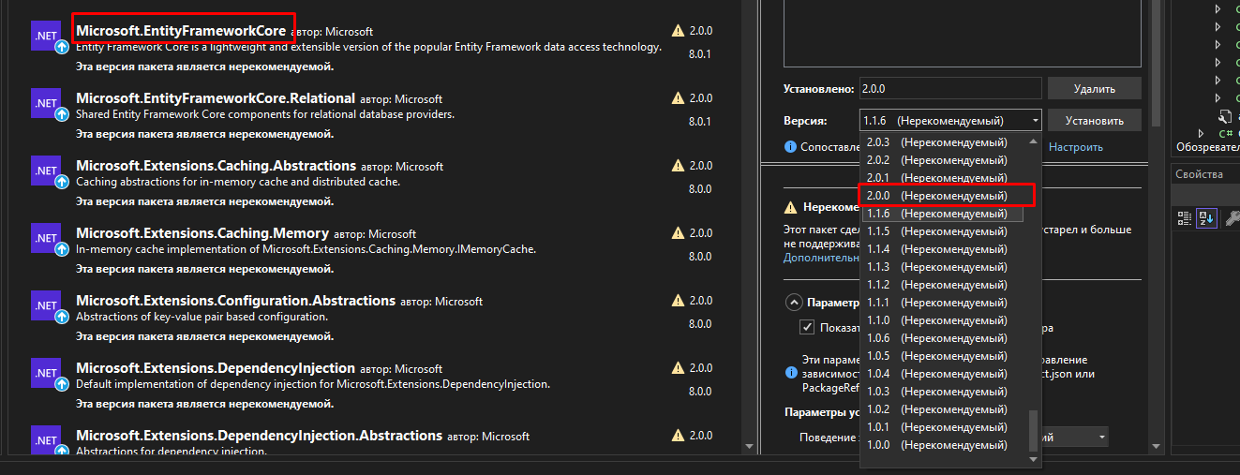Image resolution: width=1240 pixels, height=475 pixels.
Task: Choose version 1.1.5 from the list
Action: 944,231
